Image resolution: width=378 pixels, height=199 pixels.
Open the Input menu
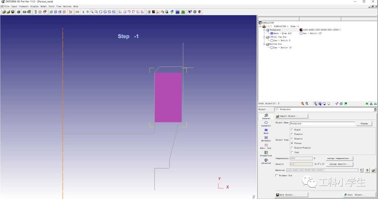tap(14, 7)
